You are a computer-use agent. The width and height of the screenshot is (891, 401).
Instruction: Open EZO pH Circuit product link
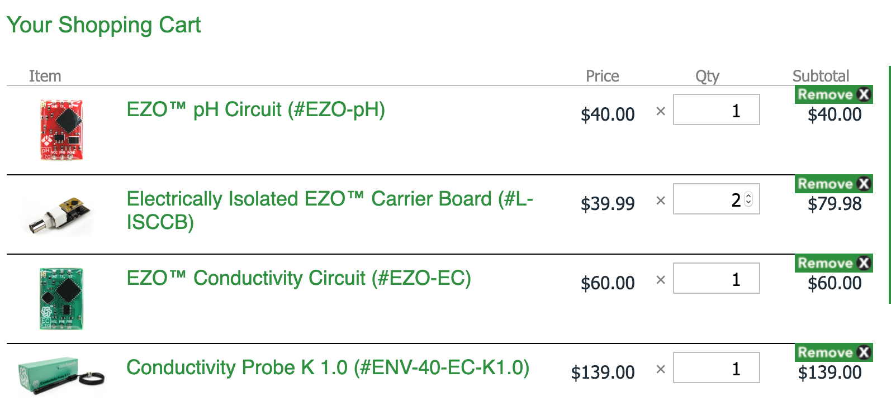[255, 109]
